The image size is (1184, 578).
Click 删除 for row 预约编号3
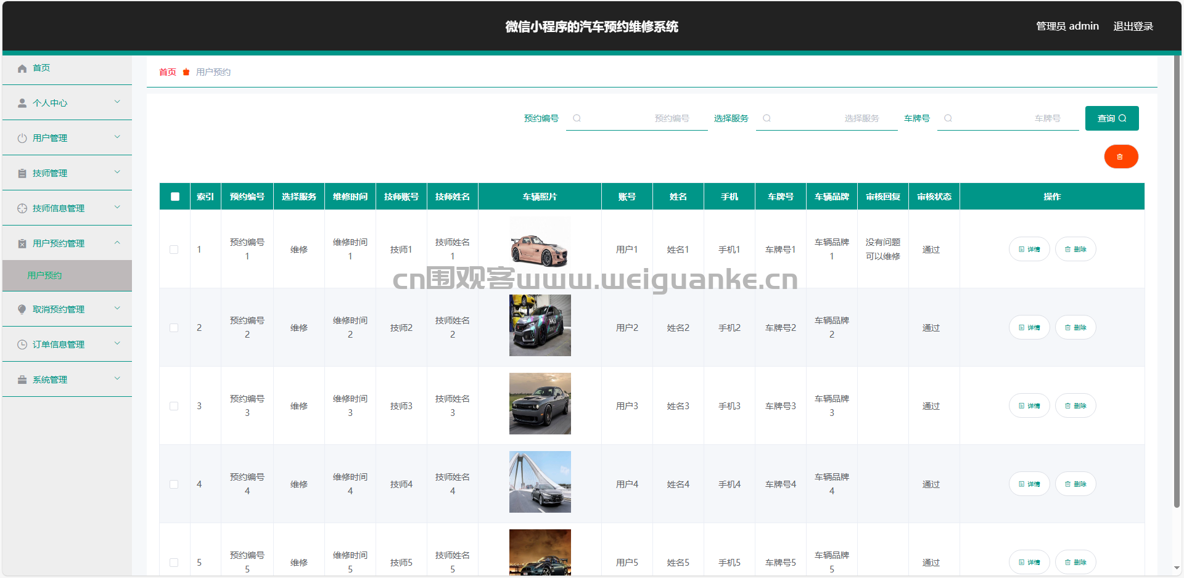pyautogui.click(x=1075, y=406)
